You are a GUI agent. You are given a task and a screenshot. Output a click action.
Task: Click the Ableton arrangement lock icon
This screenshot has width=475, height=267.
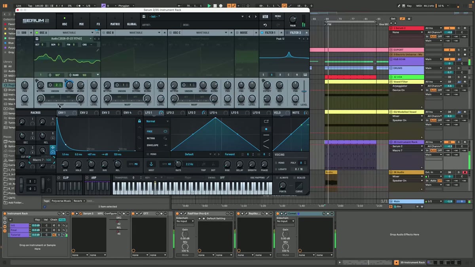(x=409, y=19)
